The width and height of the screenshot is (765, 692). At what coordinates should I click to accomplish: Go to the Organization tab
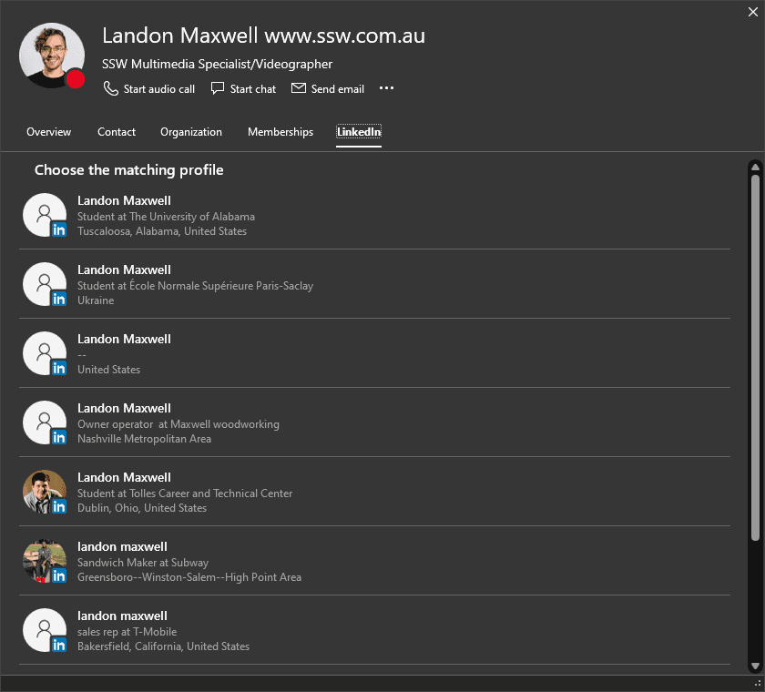pyautogui.click(x=191, y=132)
